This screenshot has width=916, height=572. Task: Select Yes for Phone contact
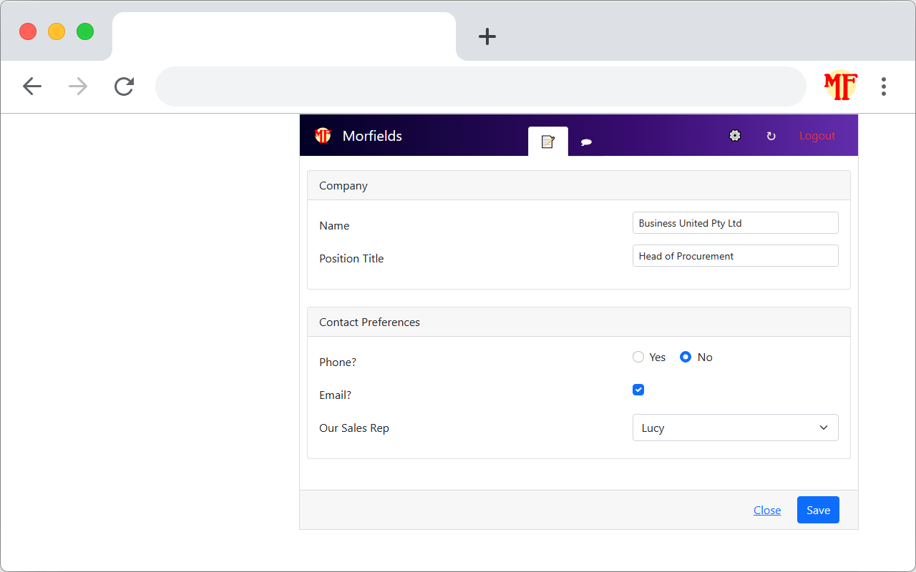(x=638, y=357)
